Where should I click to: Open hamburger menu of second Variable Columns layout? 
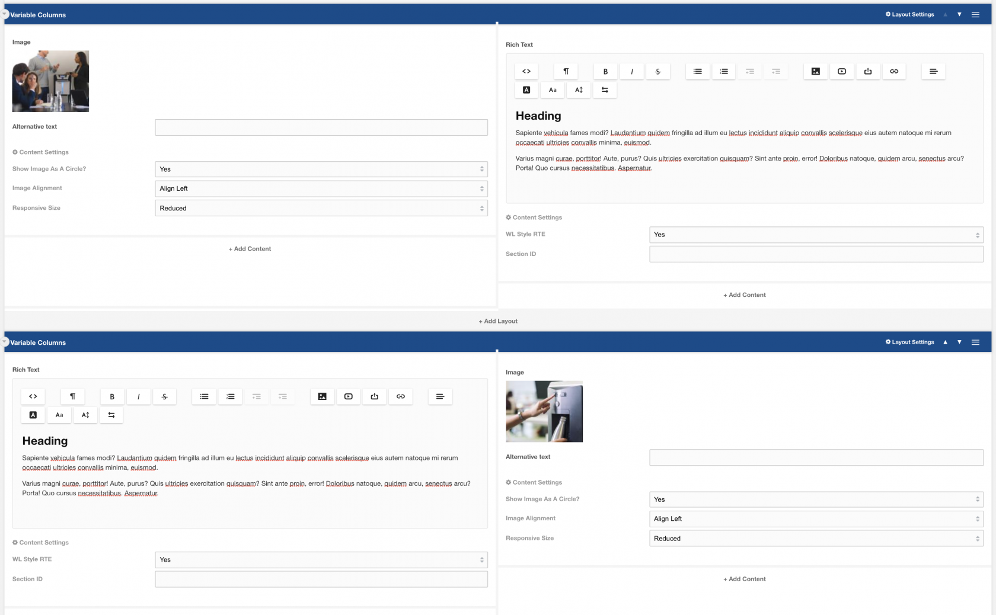(975, 342)
